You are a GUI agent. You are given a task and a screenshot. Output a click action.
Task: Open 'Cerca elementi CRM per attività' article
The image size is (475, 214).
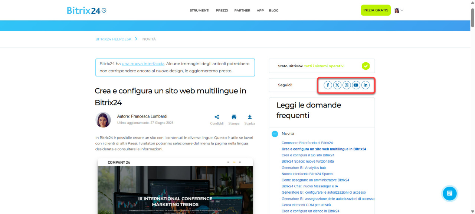coord(306,205)
